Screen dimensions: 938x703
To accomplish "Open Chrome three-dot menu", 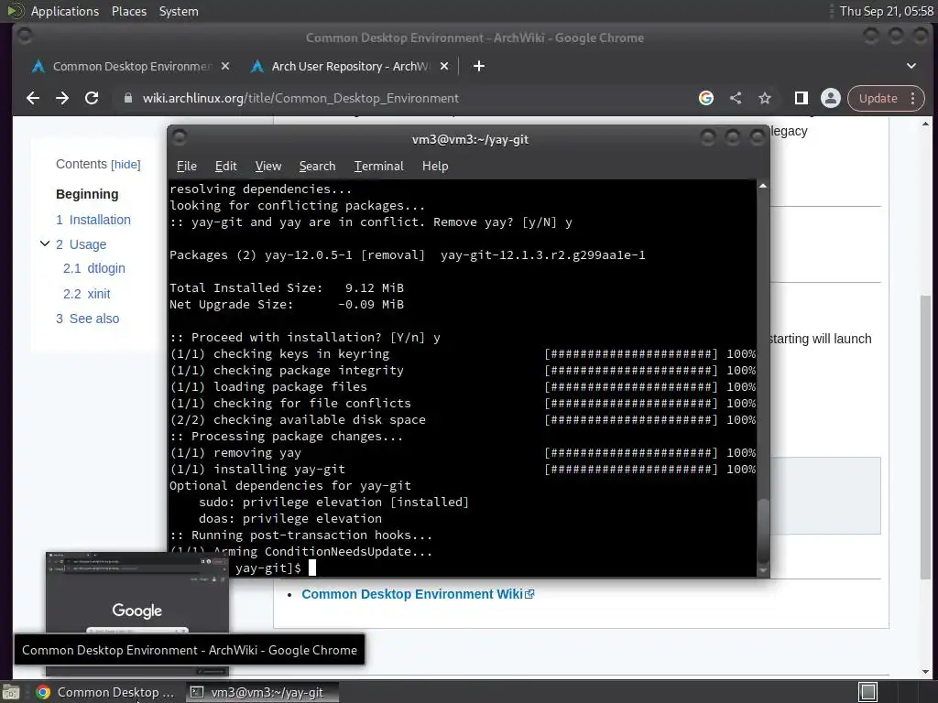I will tap(913, 98).
